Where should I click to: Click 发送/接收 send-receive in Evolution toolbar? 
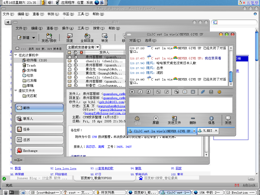49,38
